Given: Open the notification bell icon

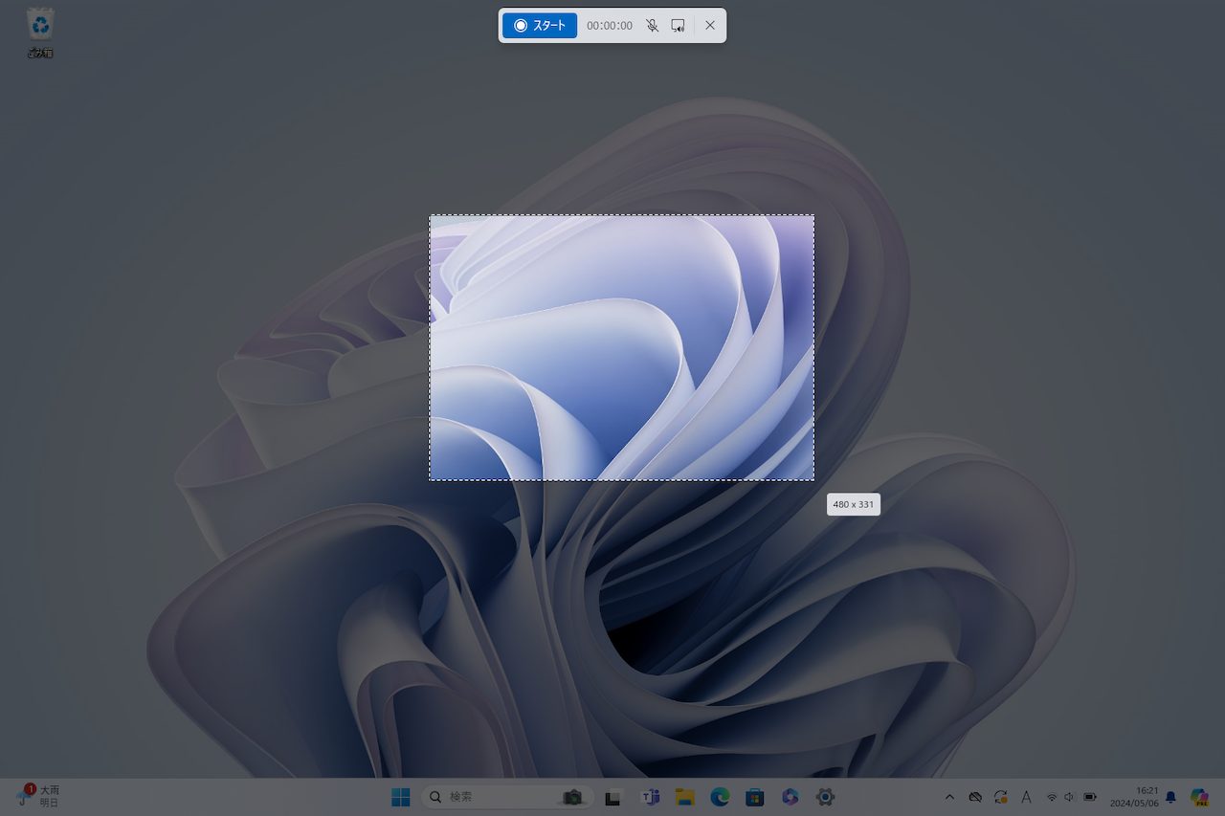Looking at the screenshot, I should click(1170, 797).
